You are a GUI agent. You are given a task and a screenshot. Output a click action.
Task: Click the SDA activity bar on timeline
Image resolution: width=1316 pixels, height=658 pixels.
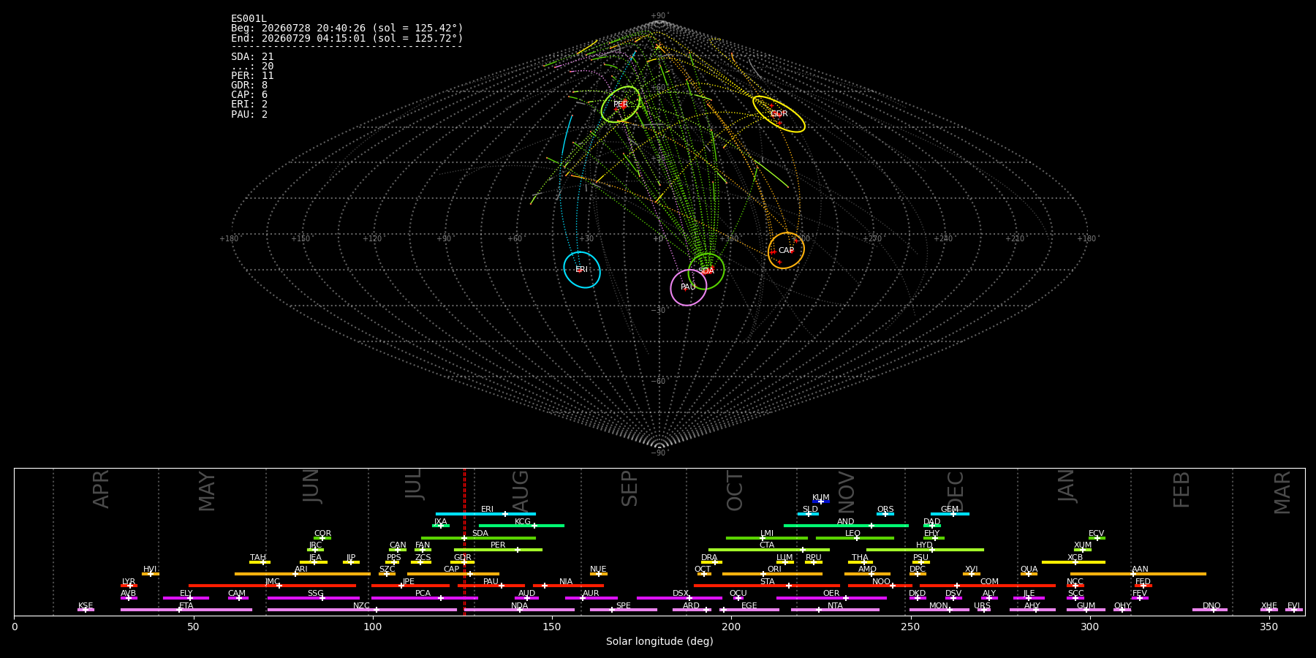tap(478, 538)
